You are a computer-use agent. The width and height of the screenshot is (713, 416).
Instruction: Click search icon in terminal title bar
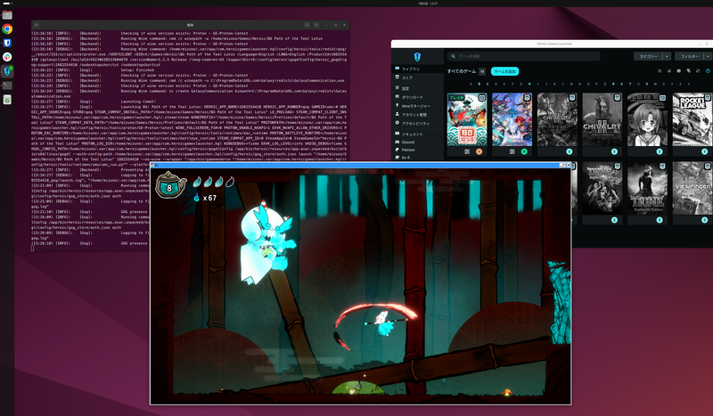[307, 25]
